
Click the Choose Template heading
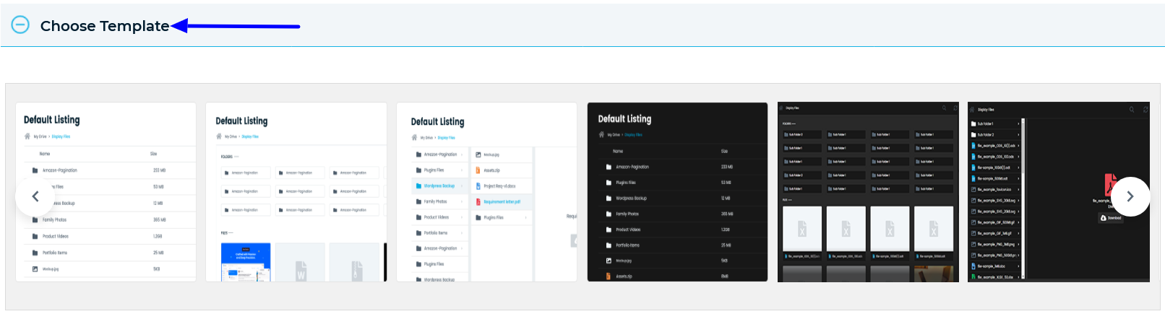click(104, 26)
